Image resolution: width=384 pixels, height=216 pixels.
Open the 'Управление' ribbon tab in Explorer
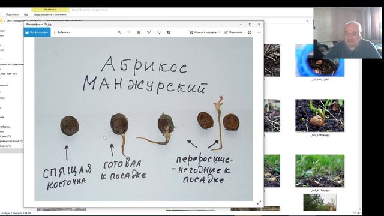tap(50, 10)
